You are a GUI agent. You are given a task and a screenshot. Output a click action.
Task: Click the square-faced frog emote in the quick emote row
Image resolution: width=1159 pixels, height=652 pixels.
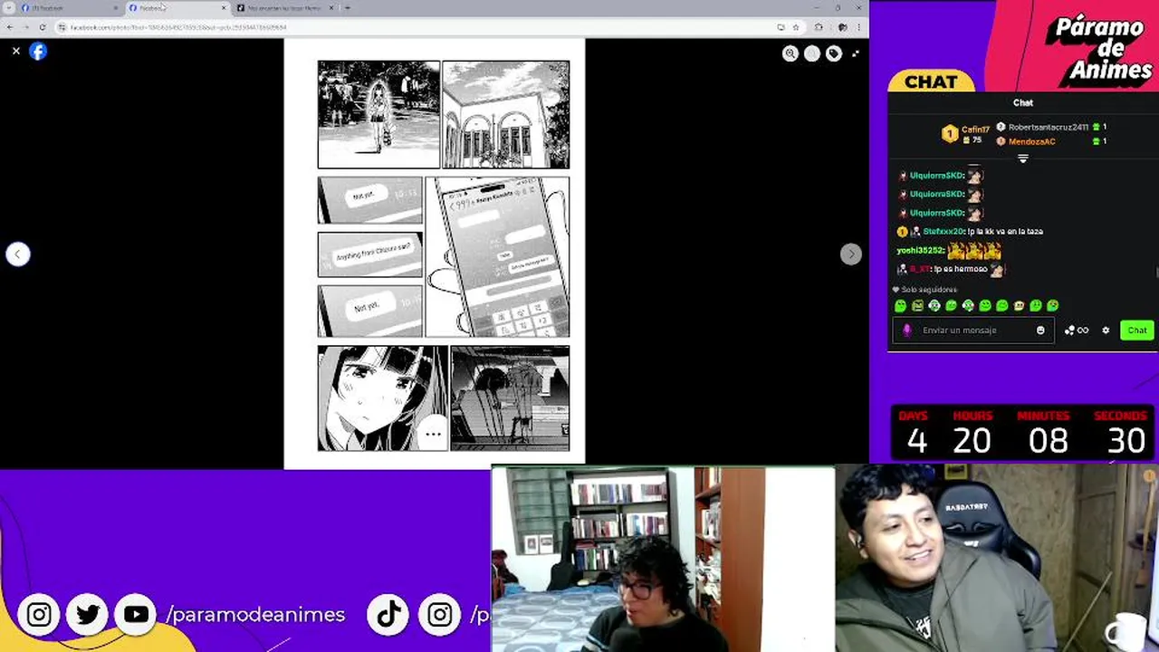[x=917, y=306]
